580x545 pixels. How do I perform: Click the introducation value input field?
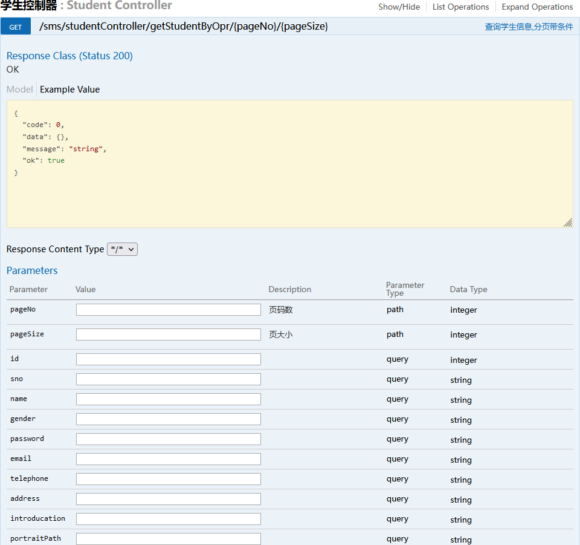coord(169,519)
